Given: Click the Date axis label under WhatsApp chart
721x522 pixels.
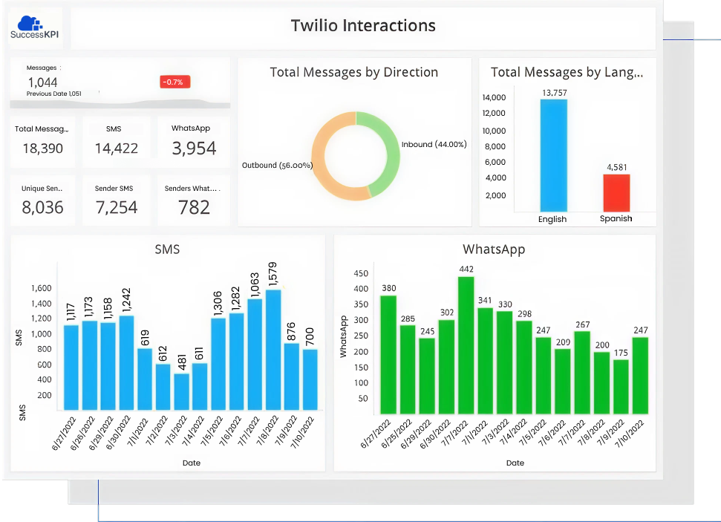Looking at the screenshot, I should (x=515, y=463).
